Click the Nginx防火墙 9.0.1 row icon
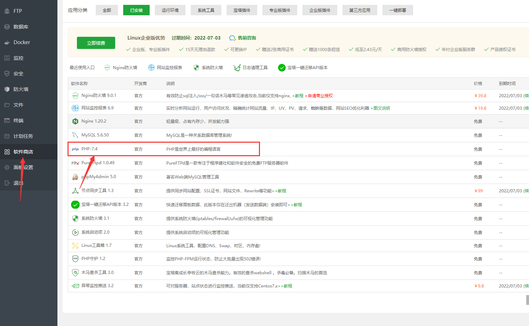 (75, 96)
